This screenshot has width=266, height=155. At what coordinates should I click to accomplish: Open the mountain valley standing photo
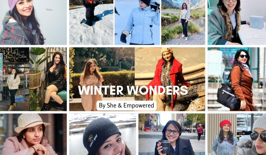tap(183, 23)
